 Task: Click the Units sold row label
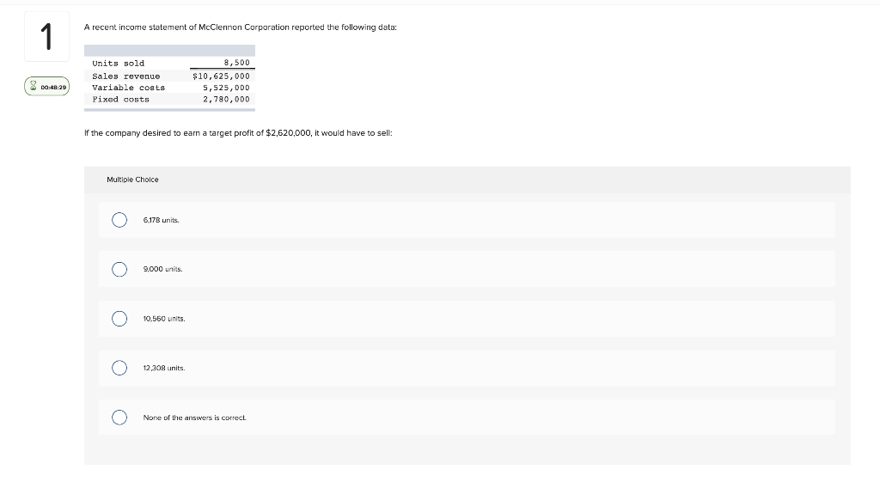pyautogui.click(x=119, y=64)
